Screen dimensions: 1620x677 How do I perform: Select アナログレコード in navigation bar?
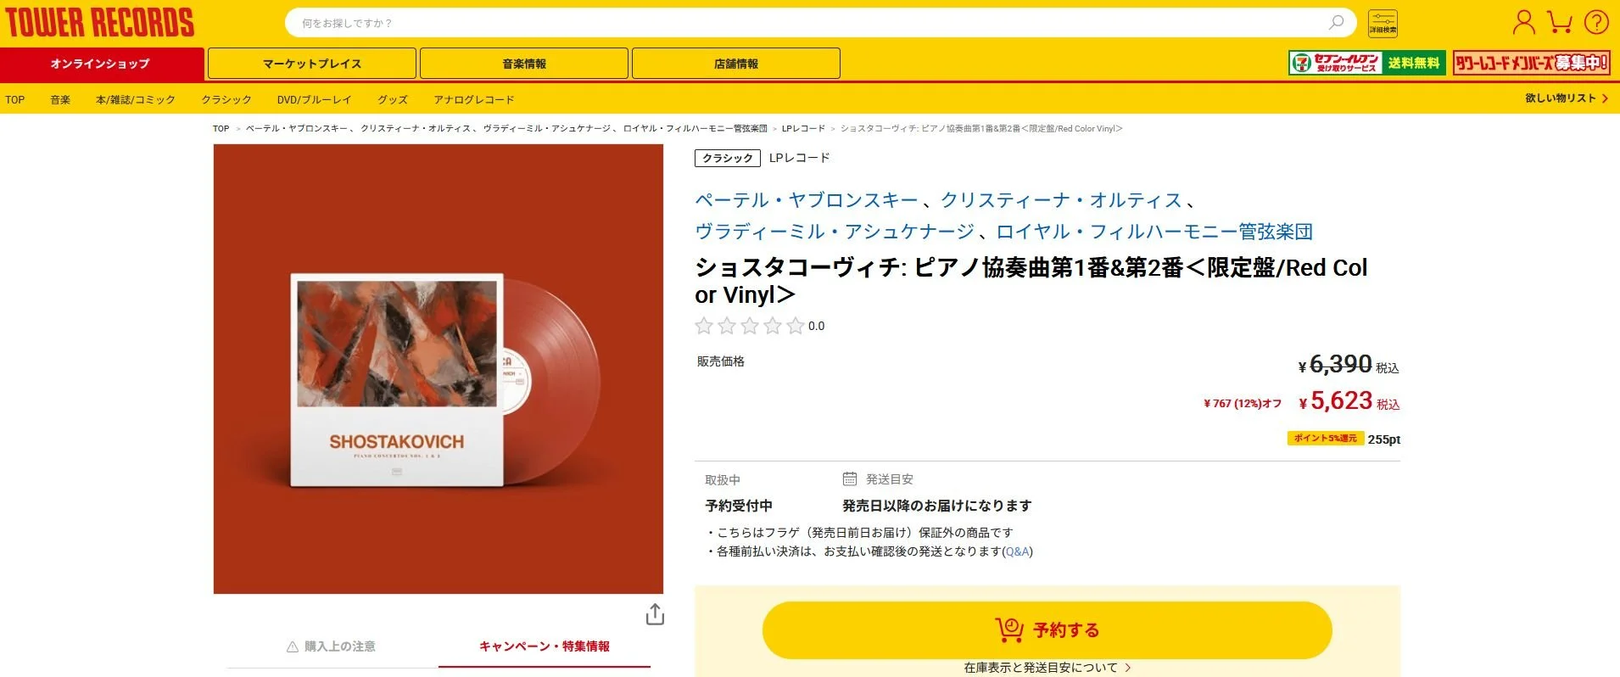(474, 99)
